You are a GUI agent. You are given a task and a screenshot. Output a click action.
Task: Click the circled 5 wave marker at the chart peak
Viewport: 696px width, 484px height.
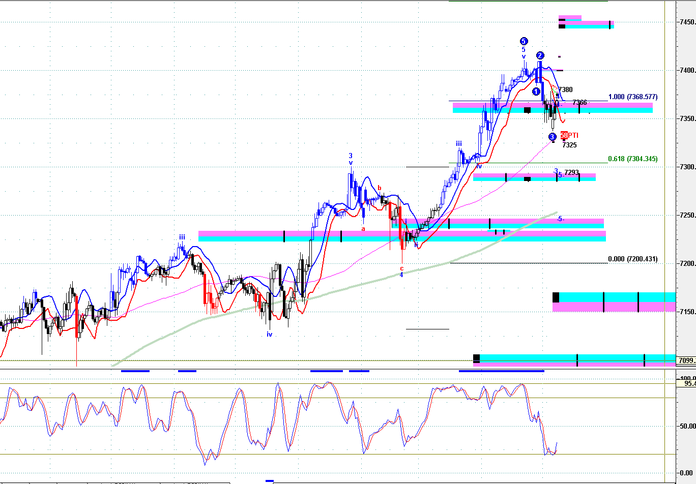pyautogui.click(x=524, y=41)
